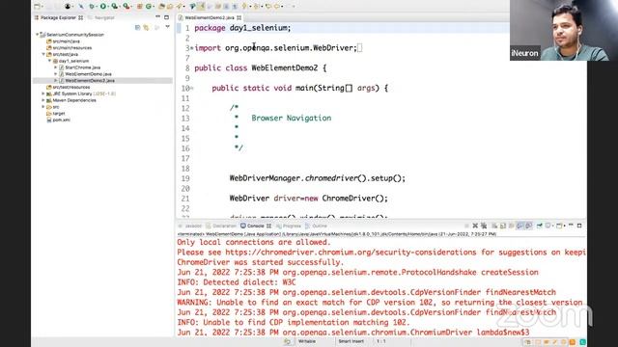Switch to the Package Explorer tab
Image resolution: width=618 pixels, height=347 pixels.
pos(58,17)
